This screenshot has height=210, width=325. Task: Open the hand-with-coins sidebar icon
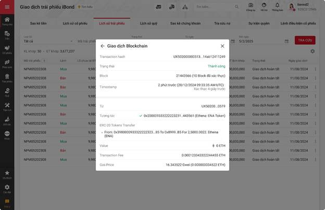(x=7, y=121)
